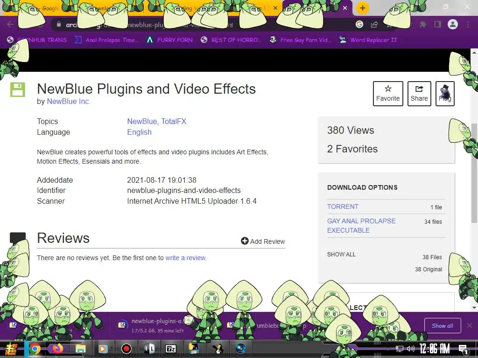Click the newblue-plugins download item
The image size is (478, 358).
pyautogui.click(x=153, y=325)
